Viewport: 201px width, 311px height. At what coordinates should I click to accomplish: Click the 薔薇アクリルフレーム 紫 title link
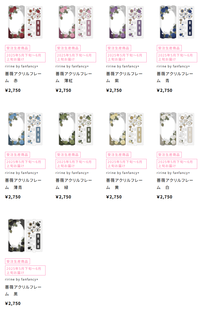(x=124, y=77)
